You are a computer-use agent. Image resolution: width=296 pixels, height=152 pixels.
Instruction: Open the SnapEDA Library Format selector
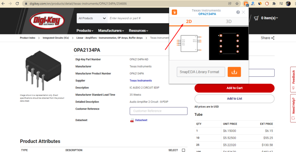201,72
